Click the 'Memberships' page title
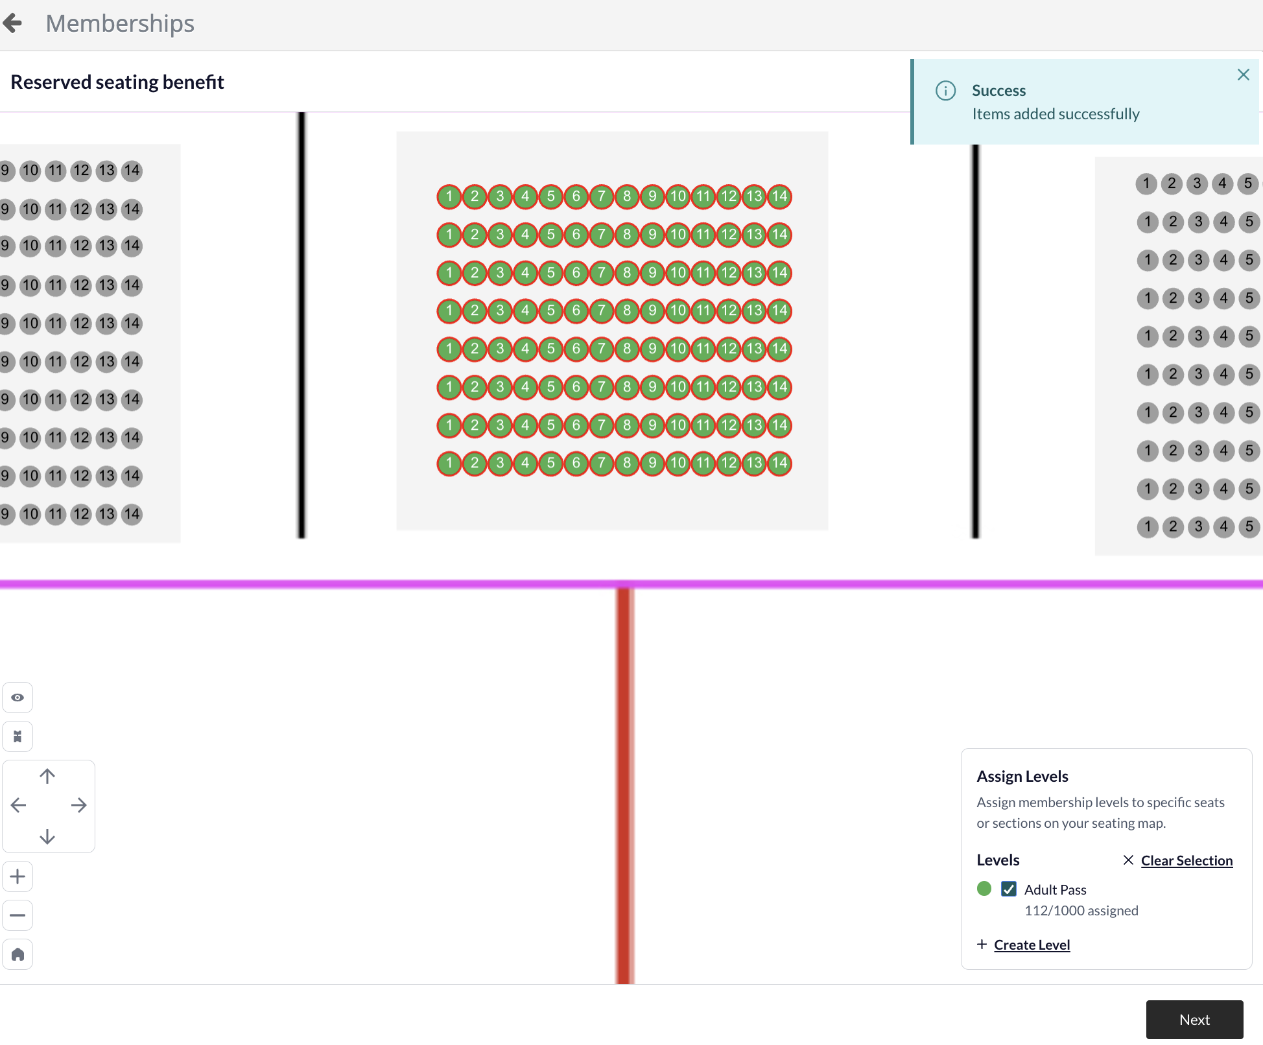 [x=120, y=23]
